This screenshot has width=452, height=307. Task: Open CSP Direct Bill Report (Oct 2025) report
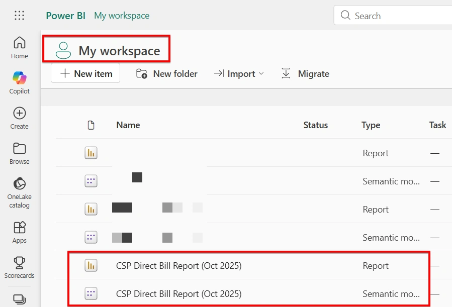tap(178, 265)
